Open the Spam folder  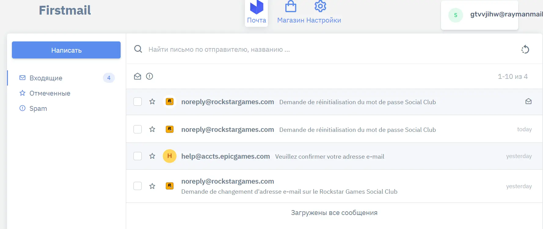66,108
